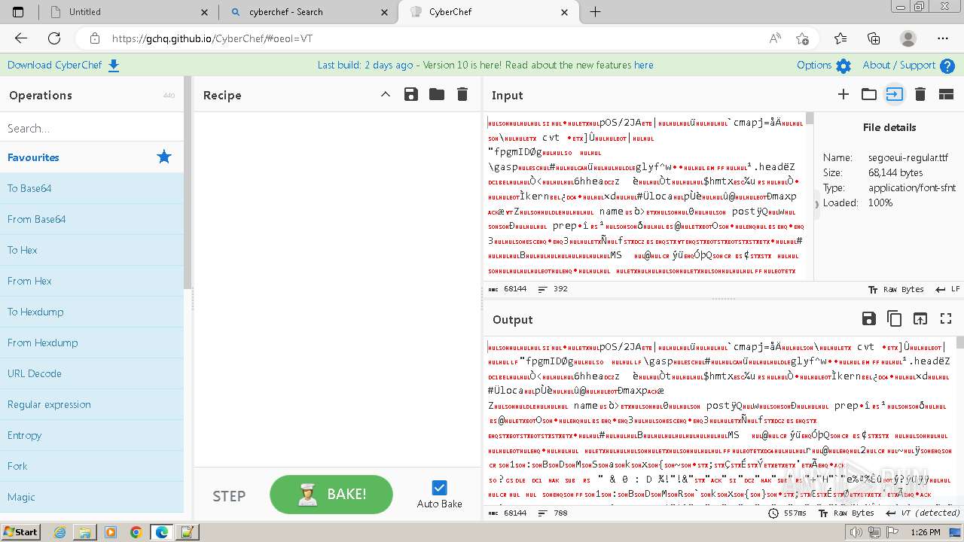This screenshot has height=542, width=964.
Task: Select the To Hexdump operation
Action: (x=92, y=312)
